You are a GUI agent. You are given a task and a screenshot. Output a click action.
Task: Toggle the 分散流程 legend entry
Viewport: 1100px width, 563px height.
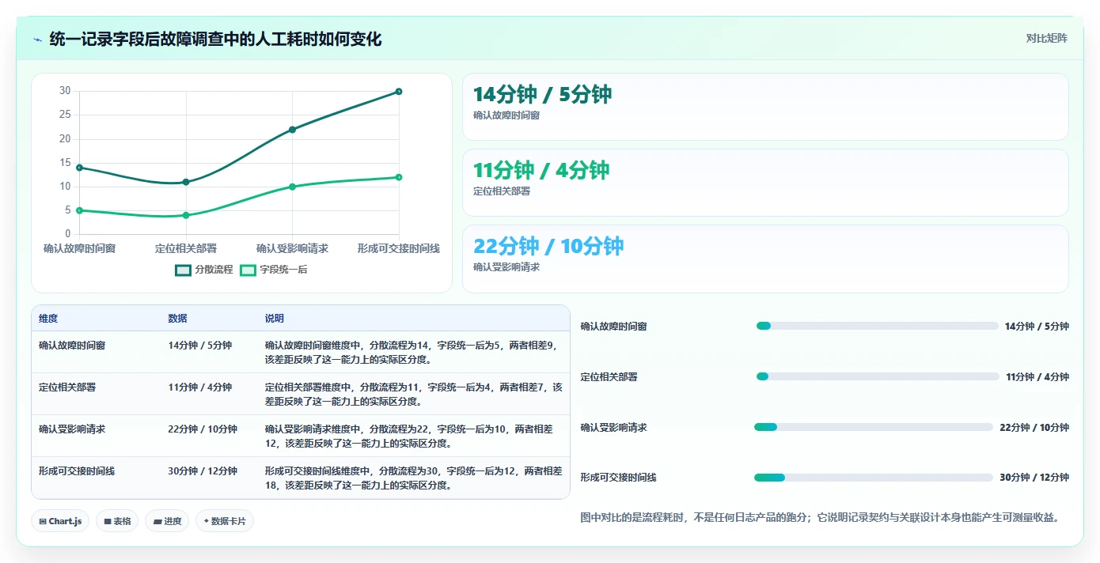pos(204,270)
